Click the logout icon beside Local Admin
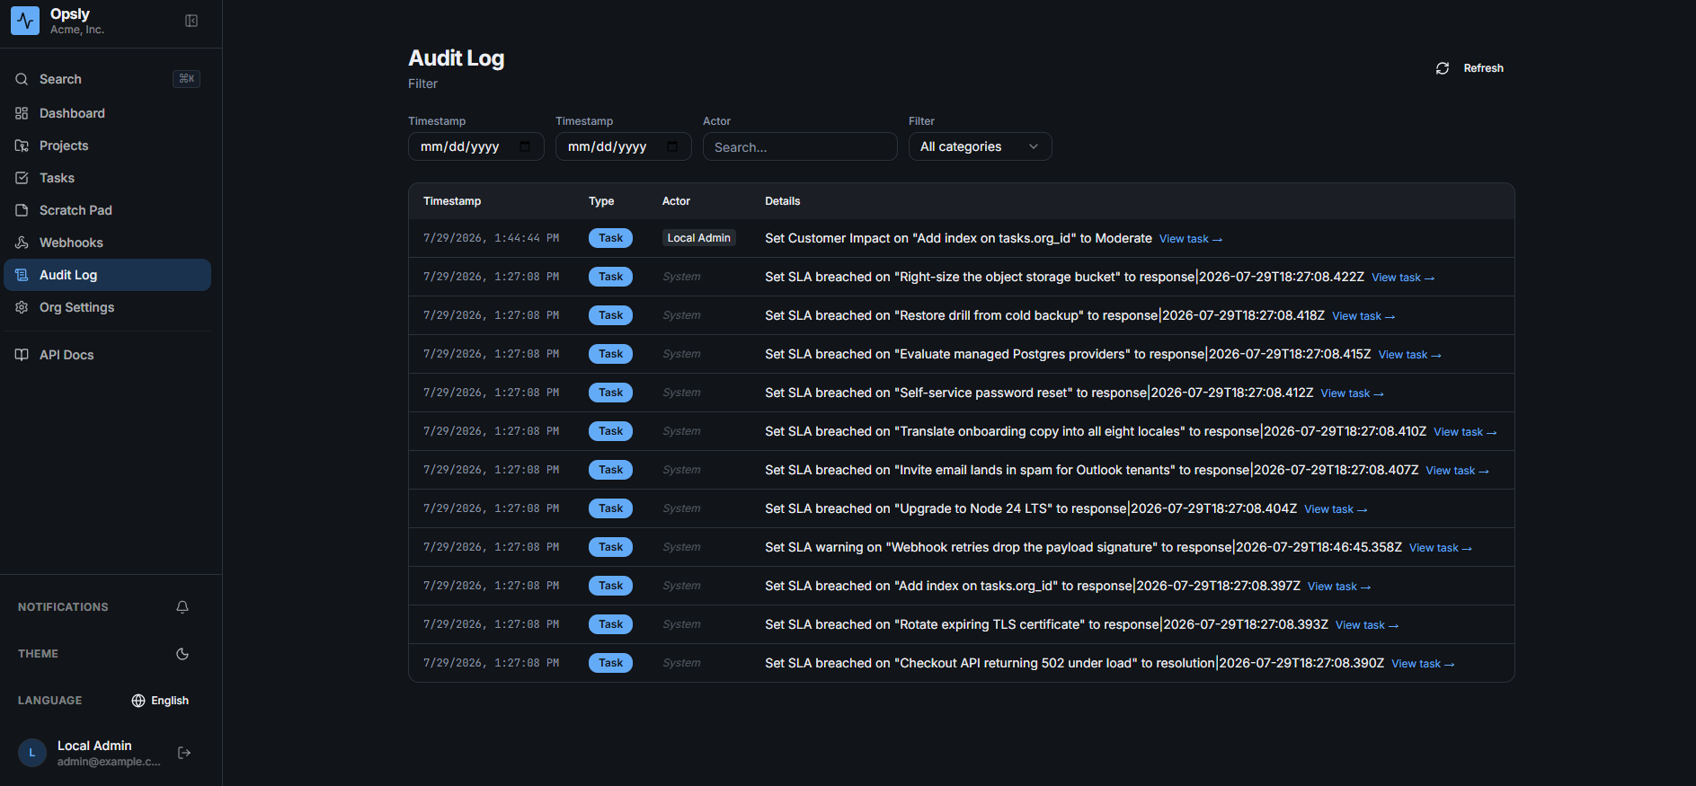This screenshot has height=786, width=1696. (184, 753)
